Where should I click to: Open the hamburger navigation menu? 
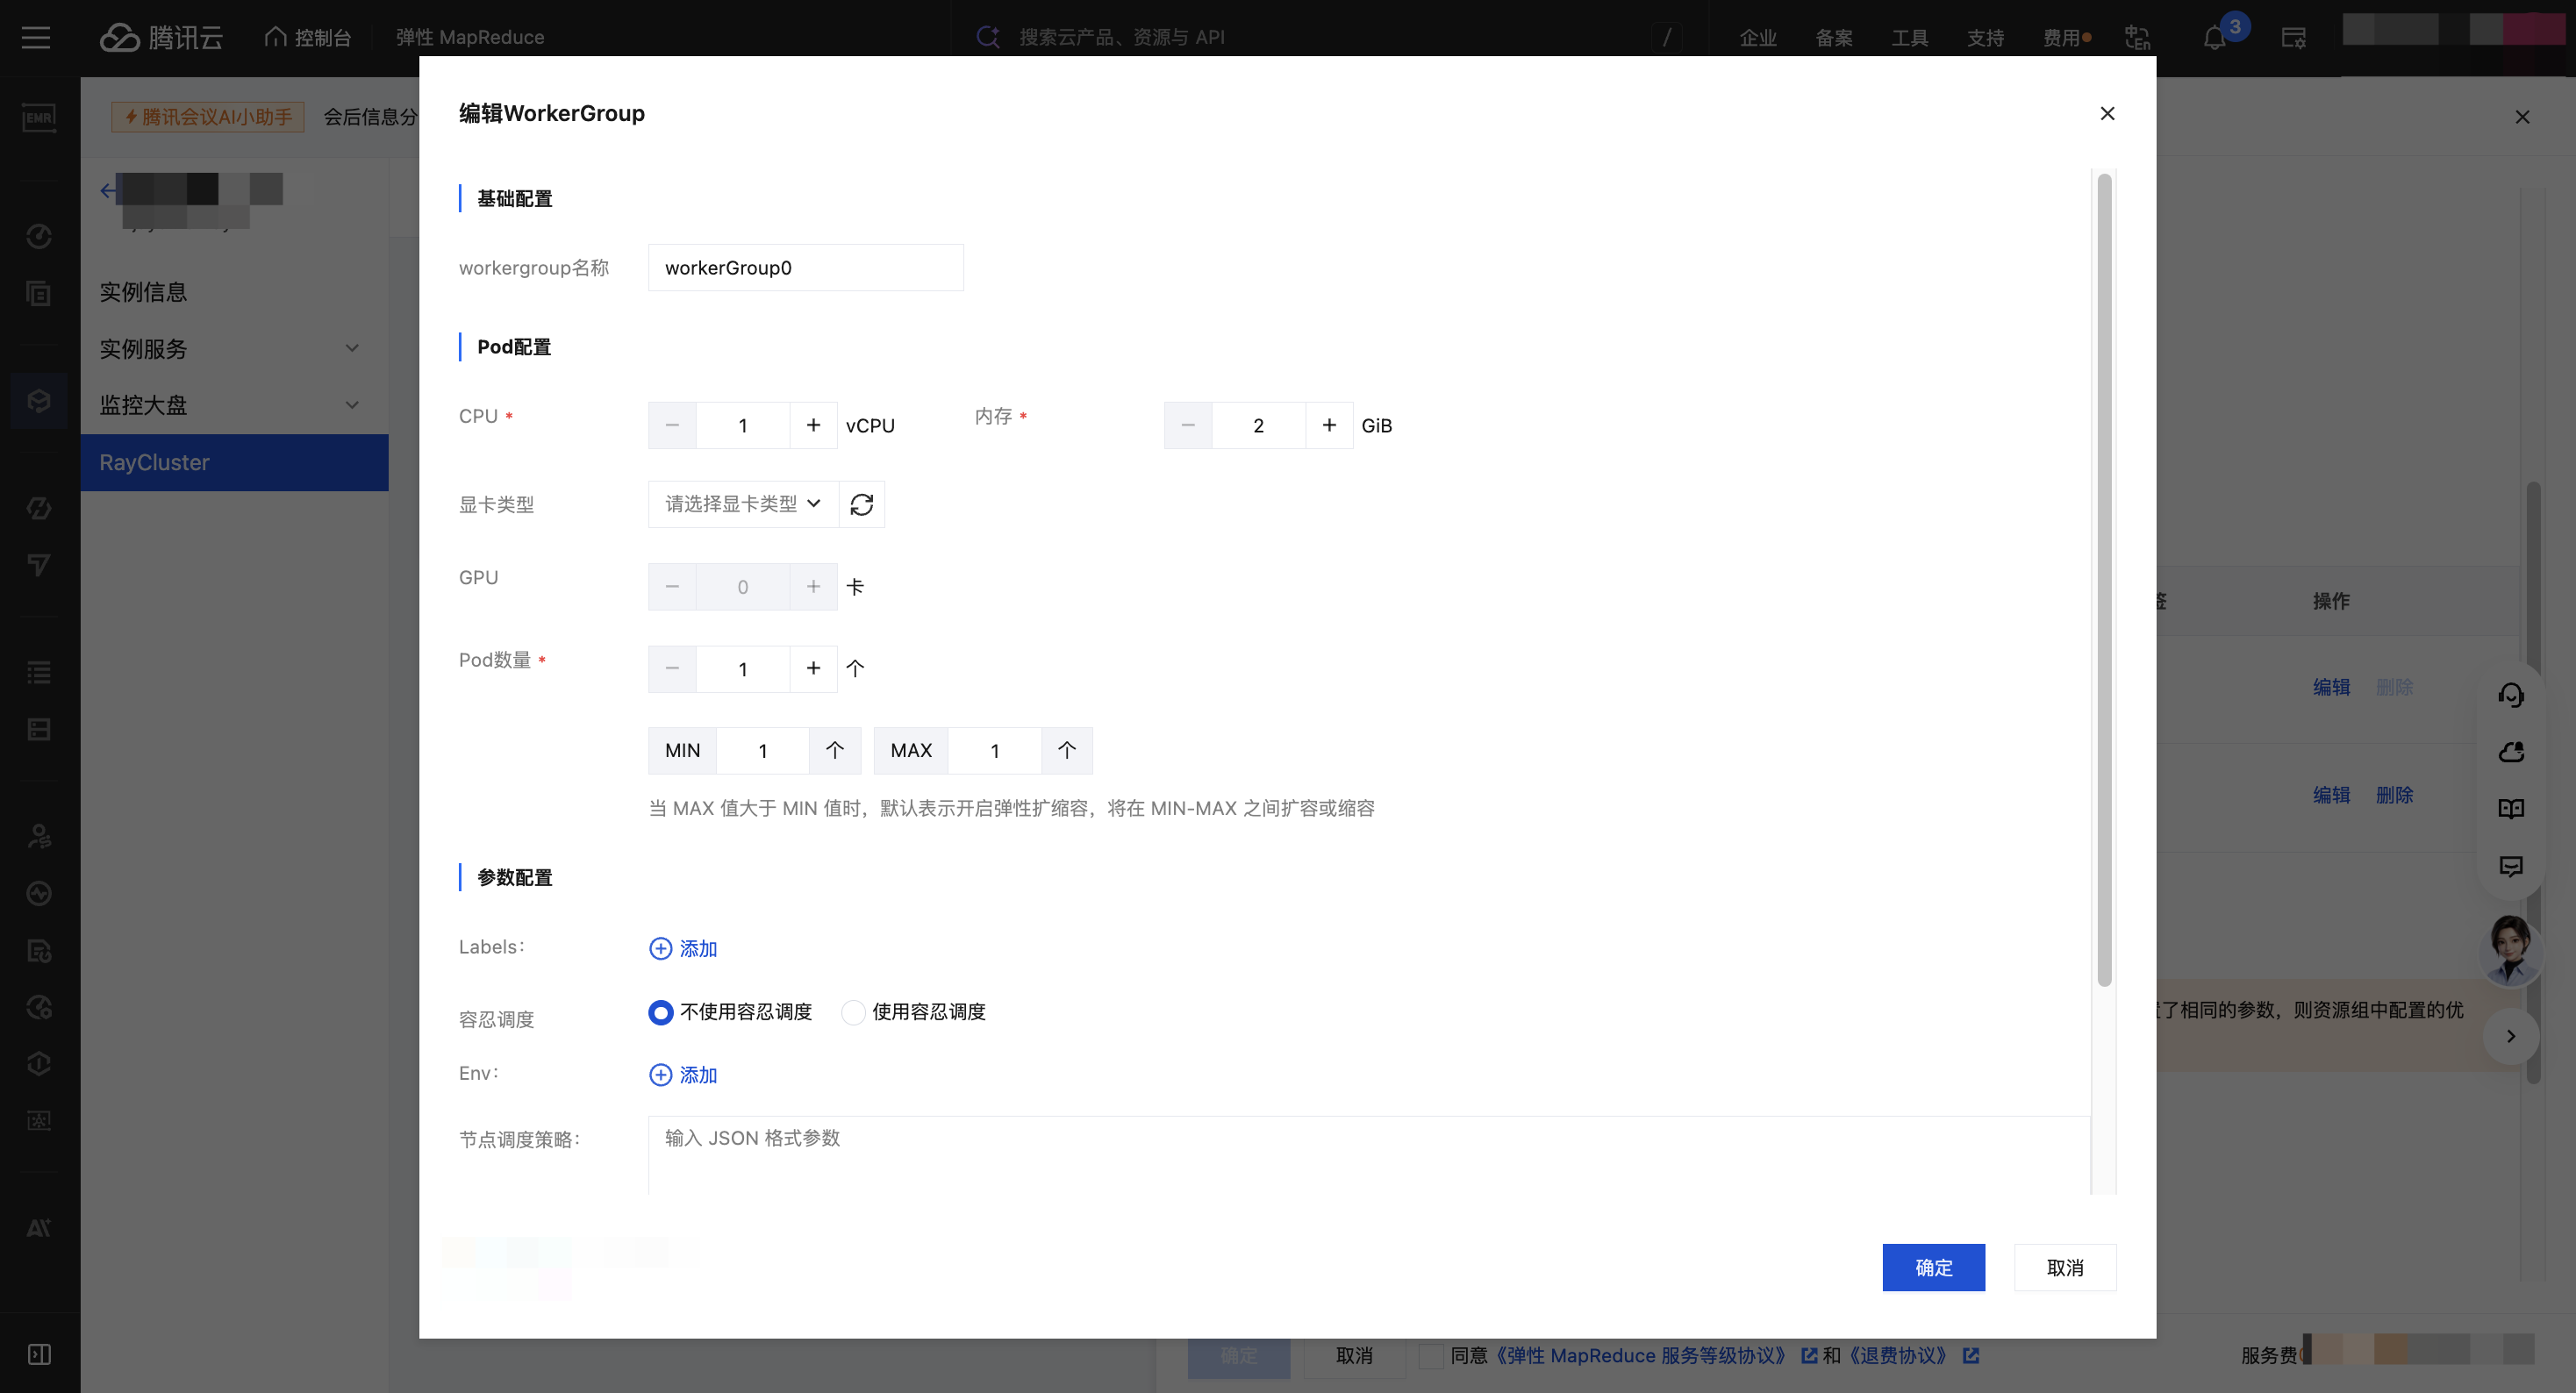pyautogui.click(x=36, y=37)
